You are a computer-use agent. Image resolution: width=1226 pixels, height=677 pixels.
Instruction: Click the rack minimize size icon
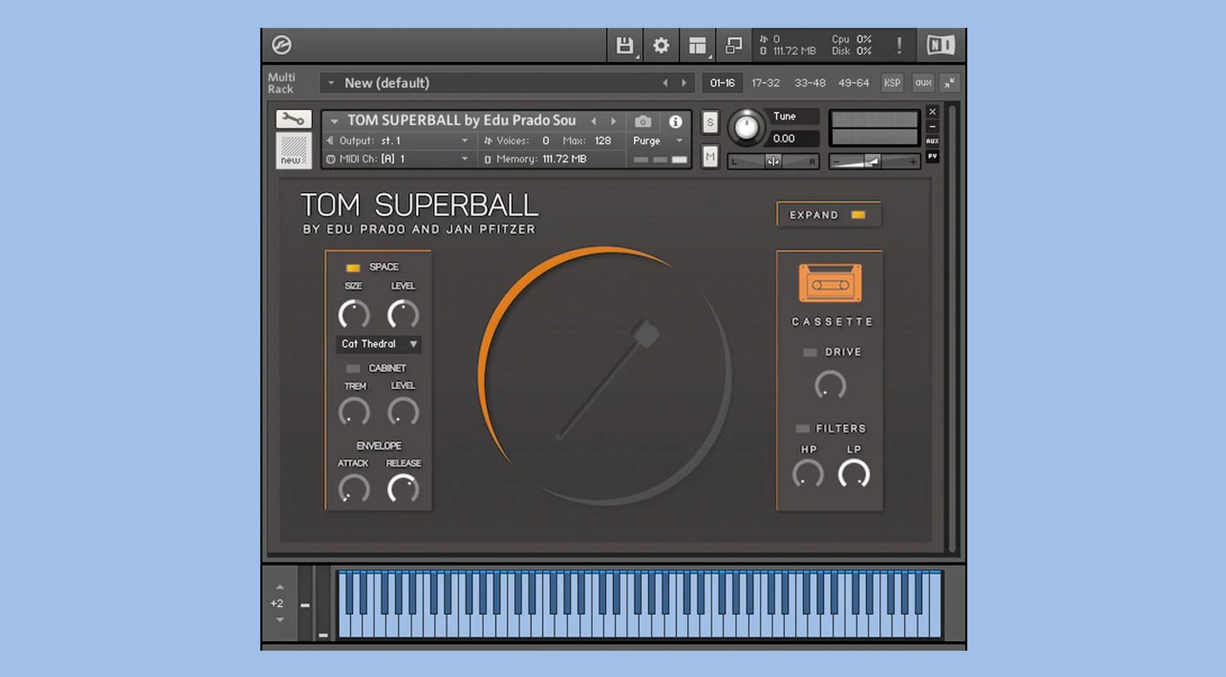pos(949,83)
